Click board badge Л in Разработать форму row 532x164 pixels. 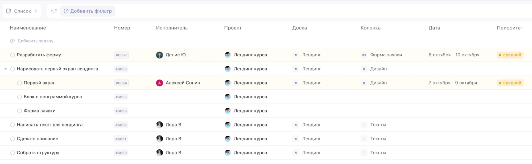click(296, 55)
